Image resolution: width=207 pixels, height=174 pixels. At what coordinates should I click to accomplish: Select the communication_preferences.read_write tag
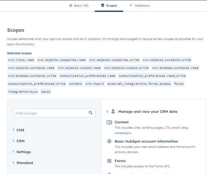(x=152, y=76)
